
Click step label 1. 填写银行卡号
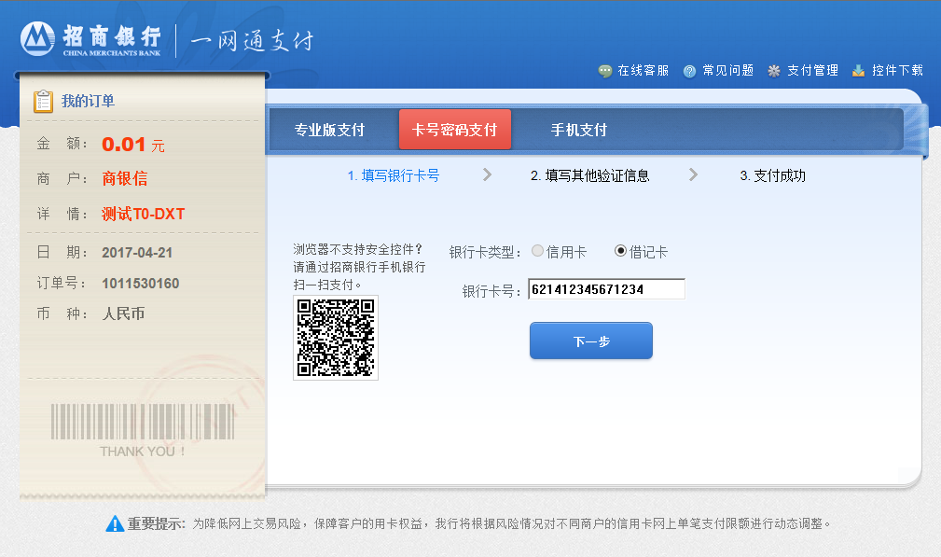coord(394,175)
